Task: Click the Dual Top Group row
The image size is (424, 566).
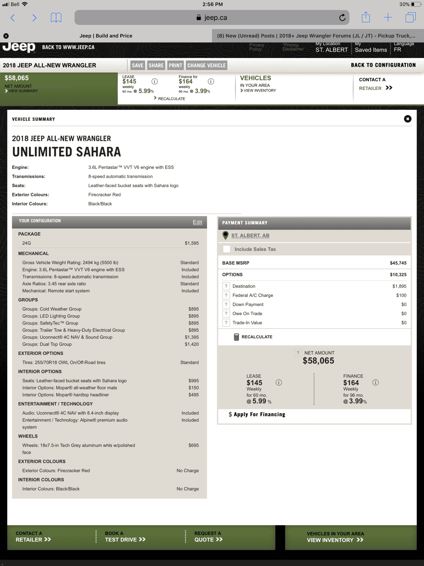Action: coord(110,344)
